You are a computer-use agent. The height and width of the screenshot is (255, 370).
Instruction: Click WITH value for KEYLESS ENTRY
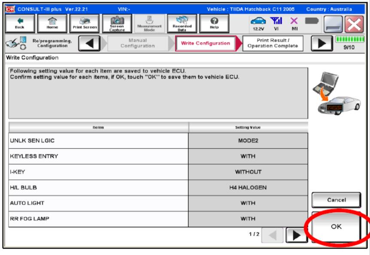pos(248,156)
